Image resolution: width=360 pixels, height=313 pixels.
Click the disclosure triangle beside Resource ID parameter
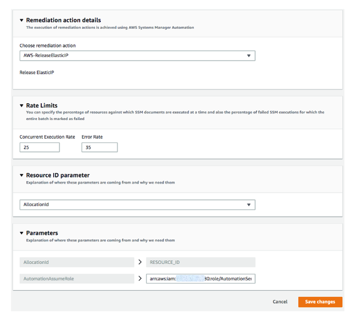22,175
